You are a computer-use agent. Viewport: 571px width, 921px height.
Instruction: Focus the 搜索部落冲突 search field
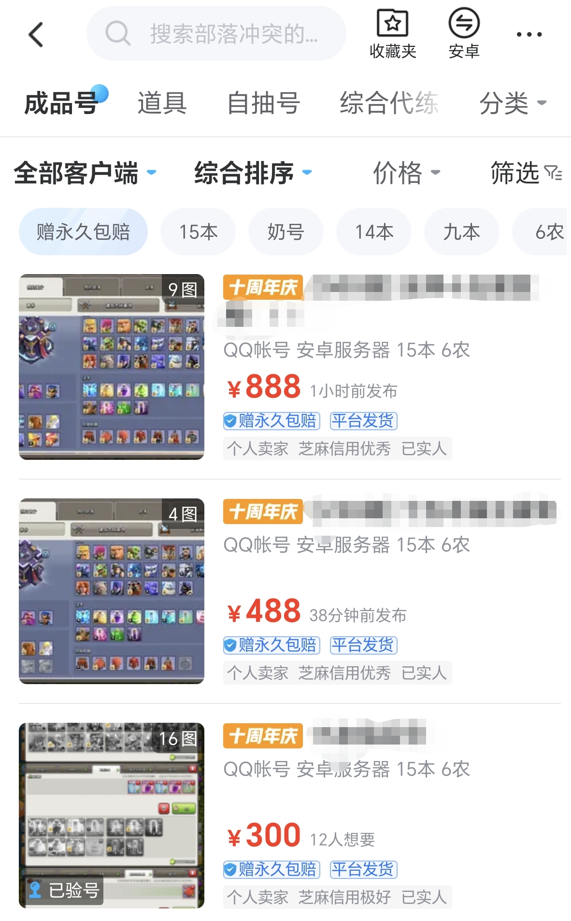pos(216,33)
